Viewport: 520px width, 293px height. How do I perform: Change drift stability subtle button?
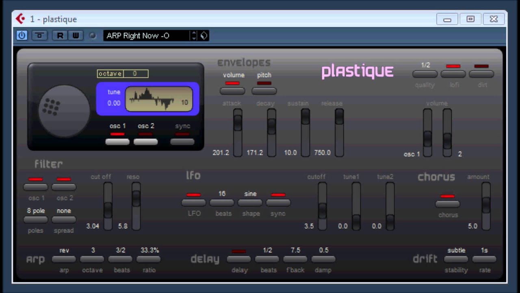456,259
